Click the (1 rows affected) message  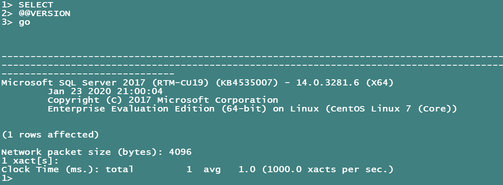pos(50,135)
